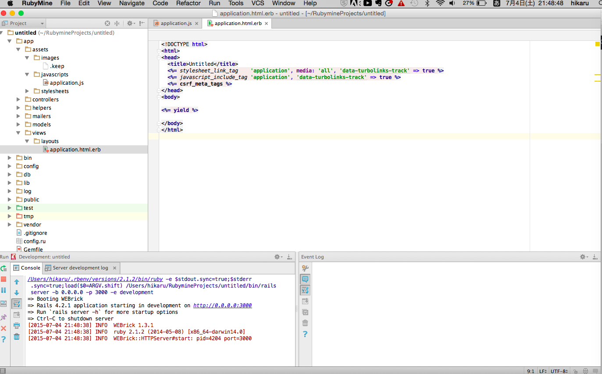This screenshot has height=374, width=602.
Task: Click the yellow inspection indicator in editor
Action: [x=597, y=44]
